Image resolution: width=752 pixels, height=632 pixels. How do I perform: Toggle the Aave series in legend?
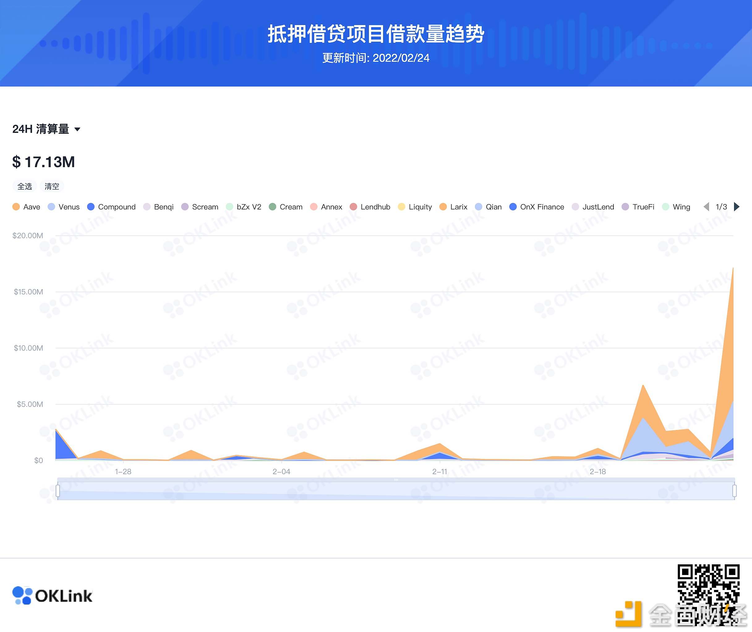coord(26,207)
